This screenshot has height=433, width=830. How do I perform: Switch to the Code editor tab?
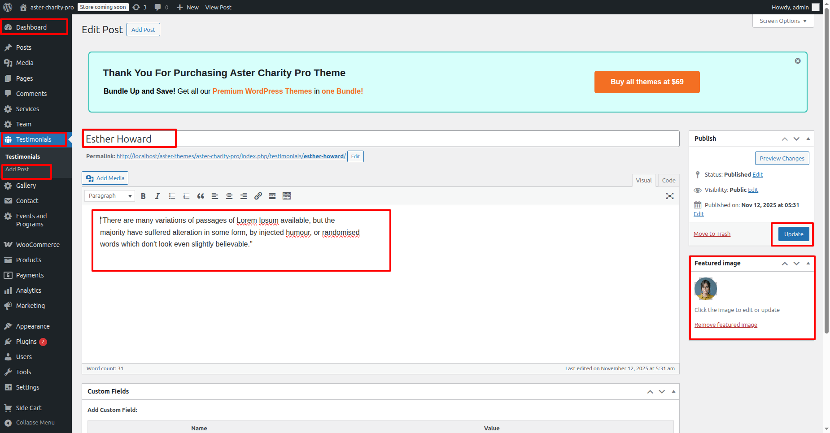pos(668,180)
